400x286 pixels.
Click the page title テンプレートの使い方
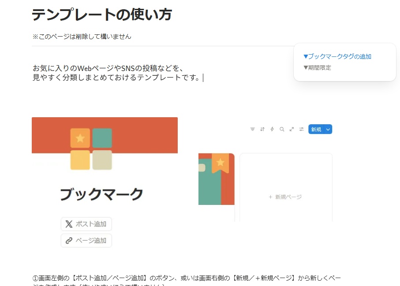(101, 15)
